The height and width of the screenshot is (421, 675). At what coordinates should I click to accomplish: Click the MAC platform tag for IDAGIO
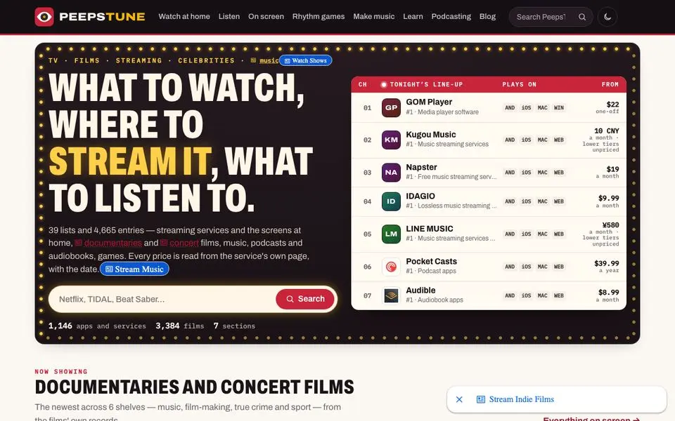click(542, 201)
